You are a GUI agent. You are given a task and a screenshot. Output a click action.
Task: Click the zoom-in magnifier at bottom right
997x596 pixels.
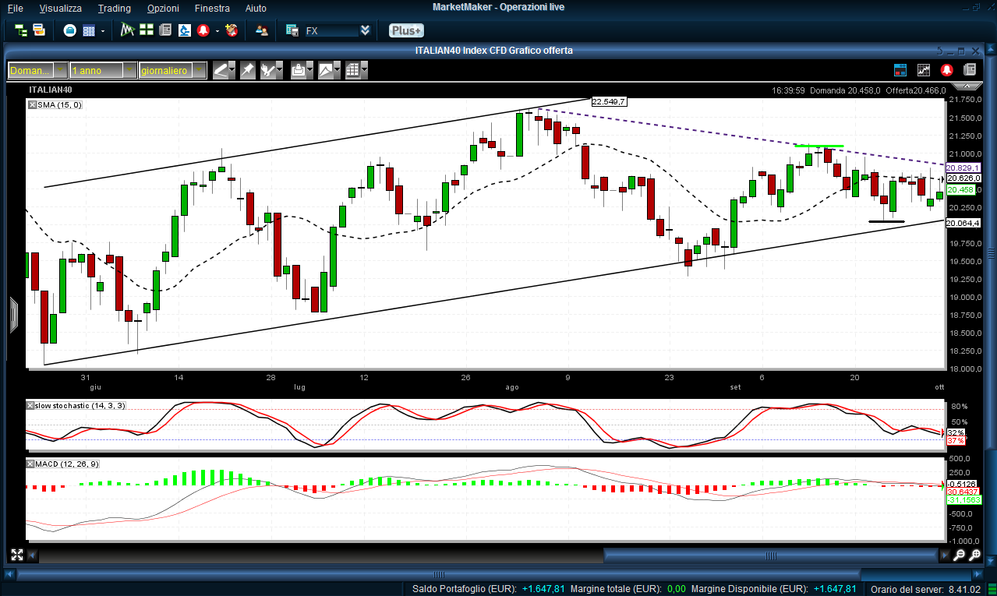point(959,555)
